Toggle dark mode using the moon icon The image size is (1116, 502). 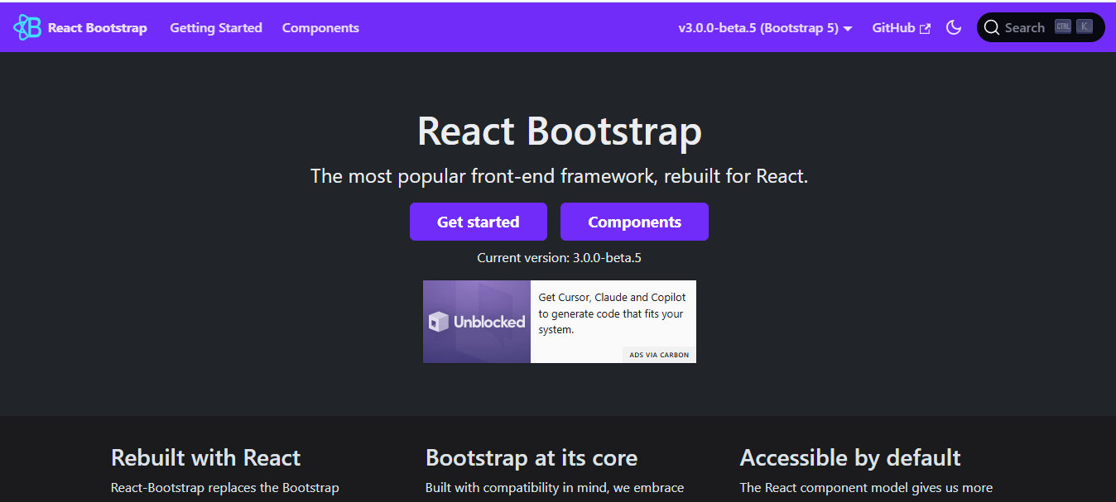point(954,26)
